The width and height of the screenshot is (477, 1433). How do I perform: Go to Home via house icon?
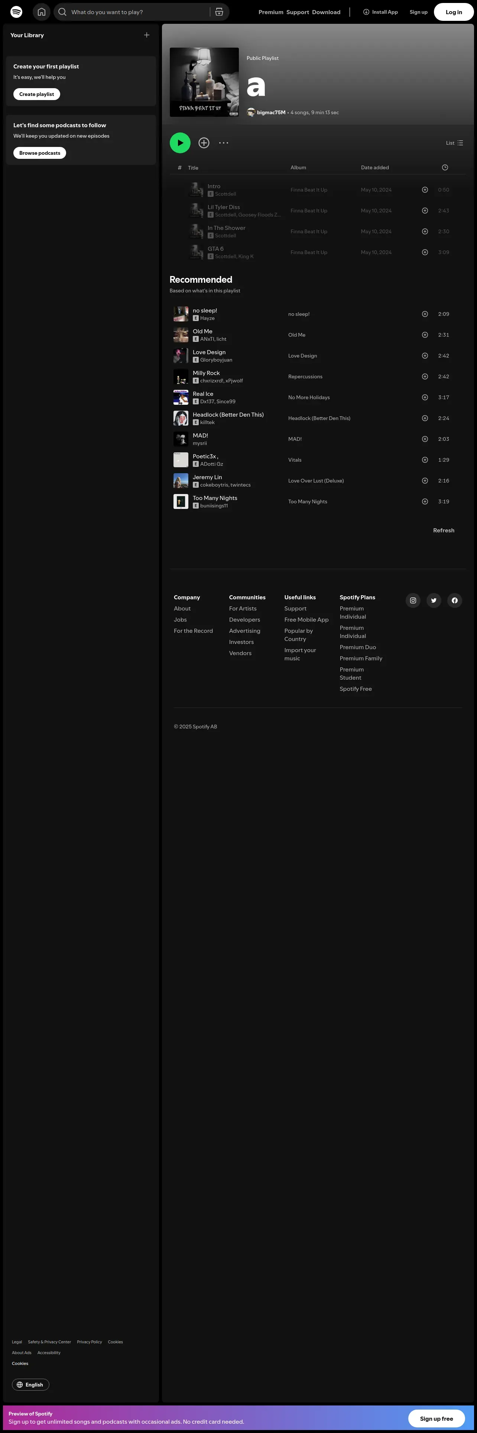42,12
